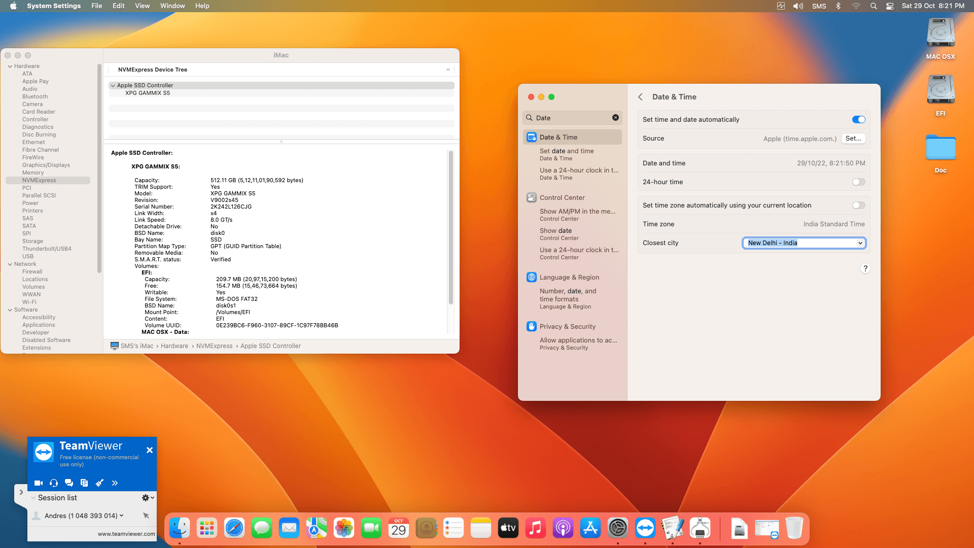Image resolution: width=974 pixels, height=548 pixels.
Task: Open Language & Region via the globe icon
Action: [x=531, y=277]
